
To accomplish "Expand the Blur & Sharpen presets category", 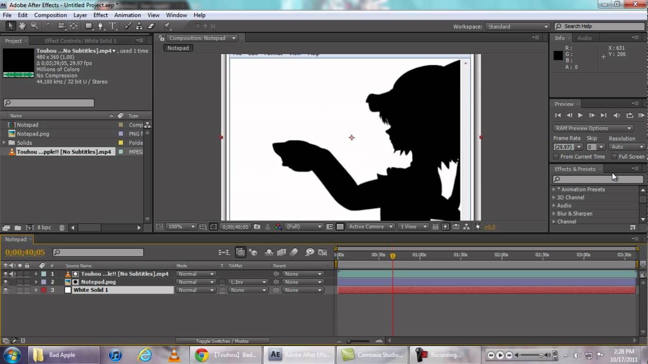I will [x=554, y=213].
